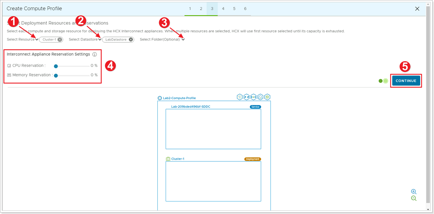434x214 pixels.
Task: Click the Cluster-1 resource chip text
Action: 49,40
